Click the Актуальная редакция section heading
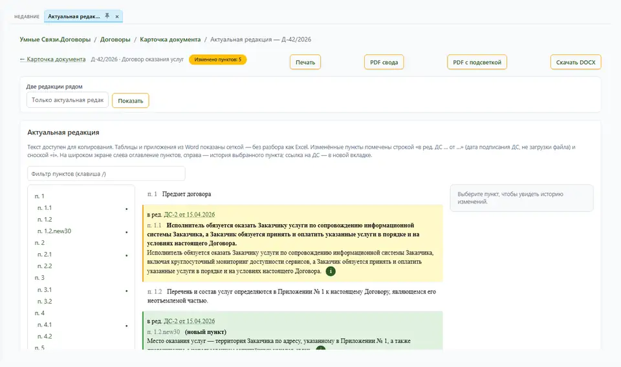This screenshot has width=621, height=367. coord(63,132)
